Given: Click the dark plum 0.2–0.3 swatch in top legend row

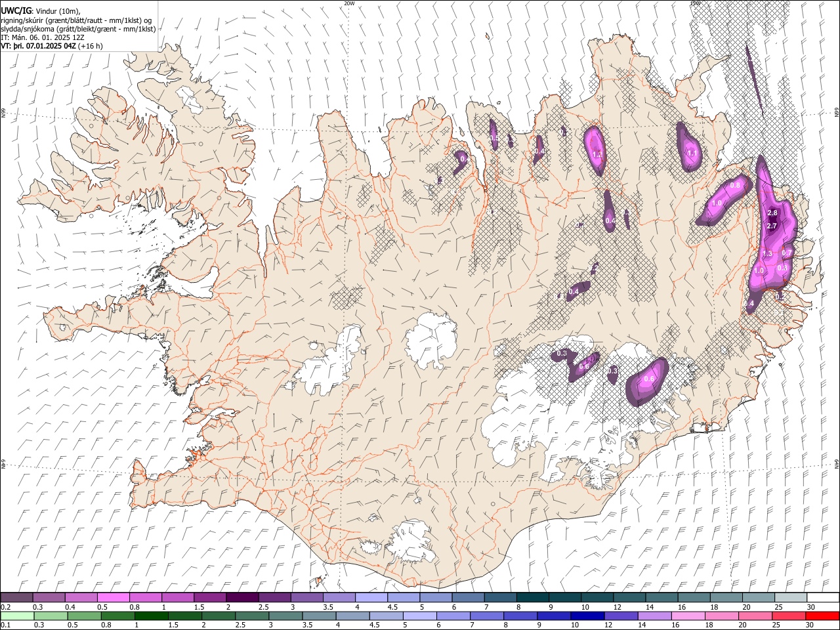Looking at the screenshot, I should pyautogui.click(x=16, y=598).
